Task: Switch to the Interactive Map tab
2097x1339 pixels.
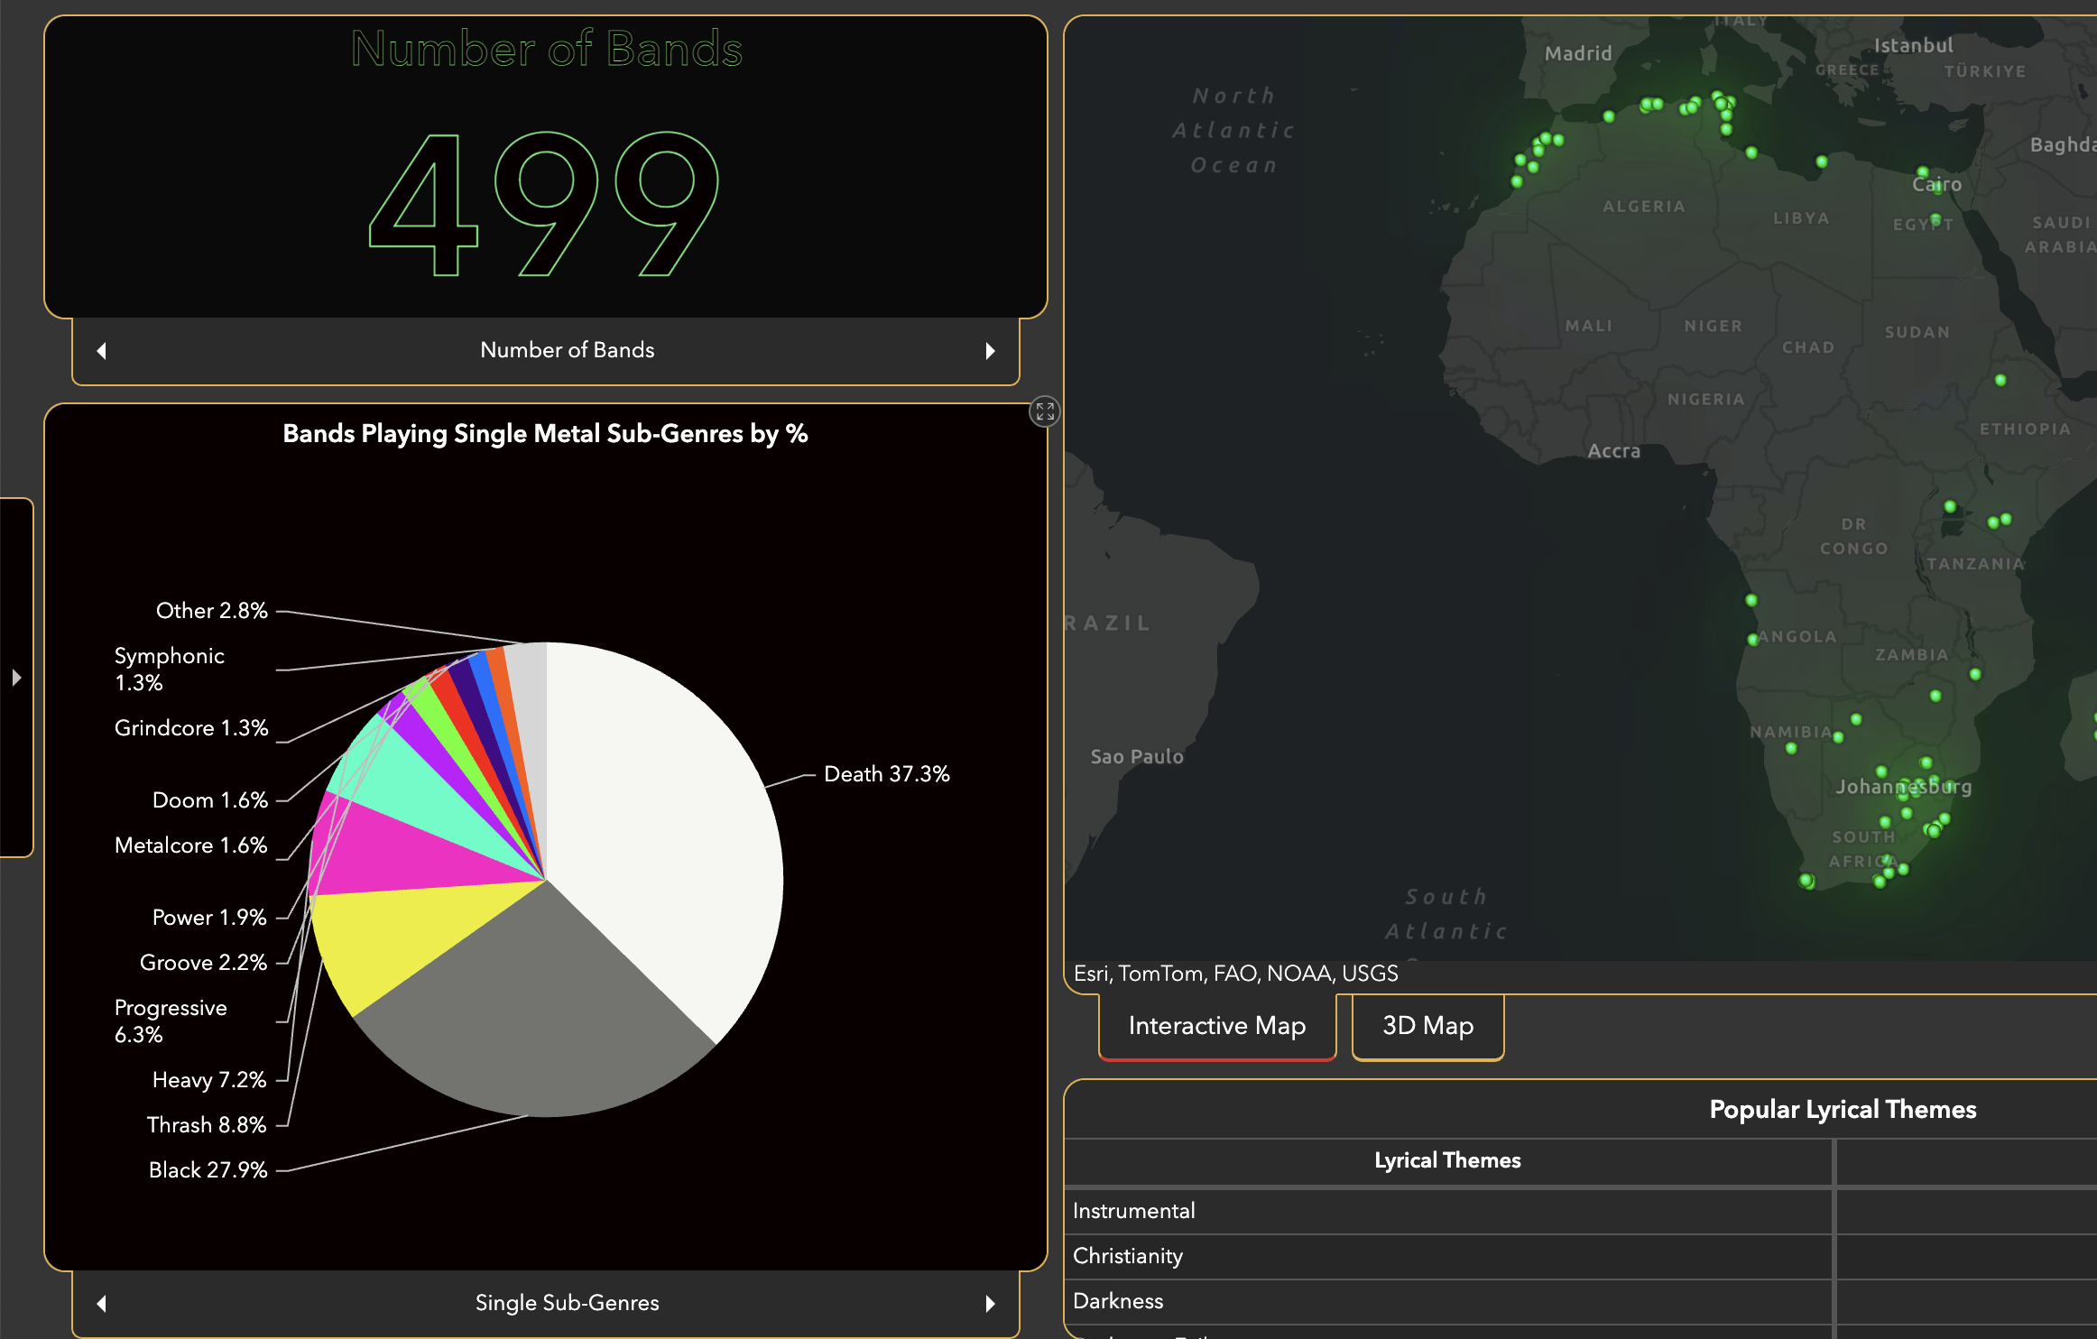Action: tap(1216, 1026)
